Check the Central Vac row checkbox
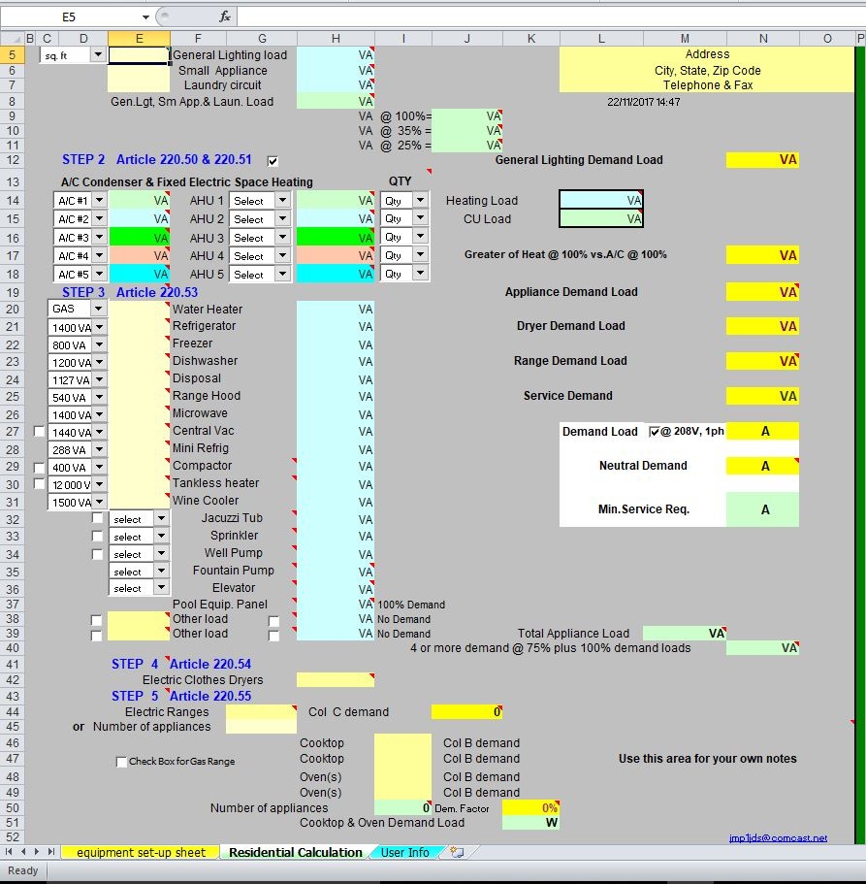 [x=39, y=432]
